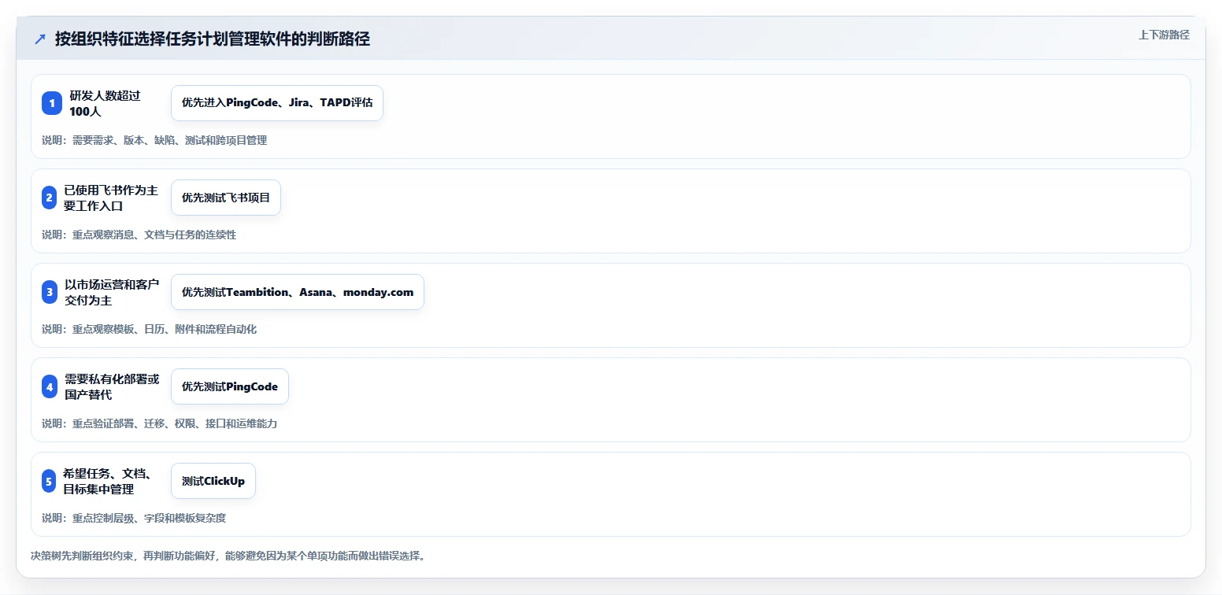The height and width of the screenshot is (595, 1222).
Task: Click the 已使用飞书作为主要工作入口 condition text
Action: click(x=111, y=198)
